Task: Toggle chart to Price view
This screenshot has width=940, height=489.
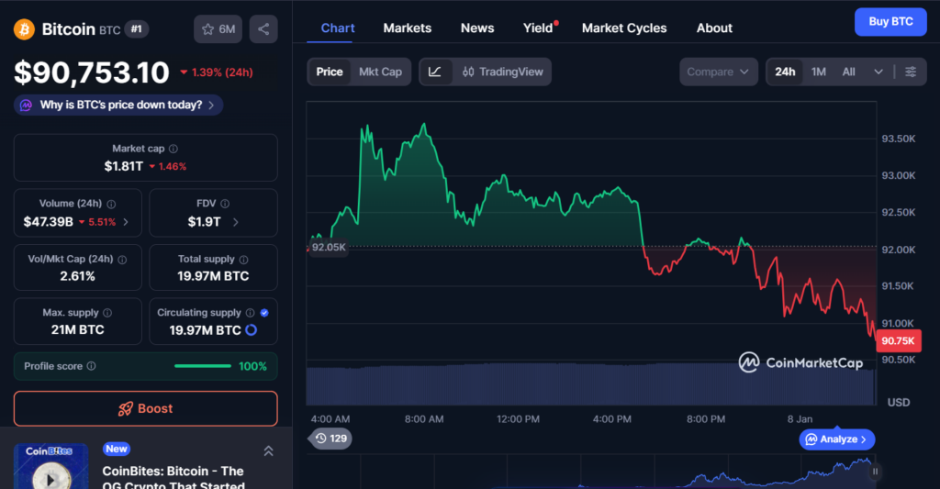Action: click(330, 72)
